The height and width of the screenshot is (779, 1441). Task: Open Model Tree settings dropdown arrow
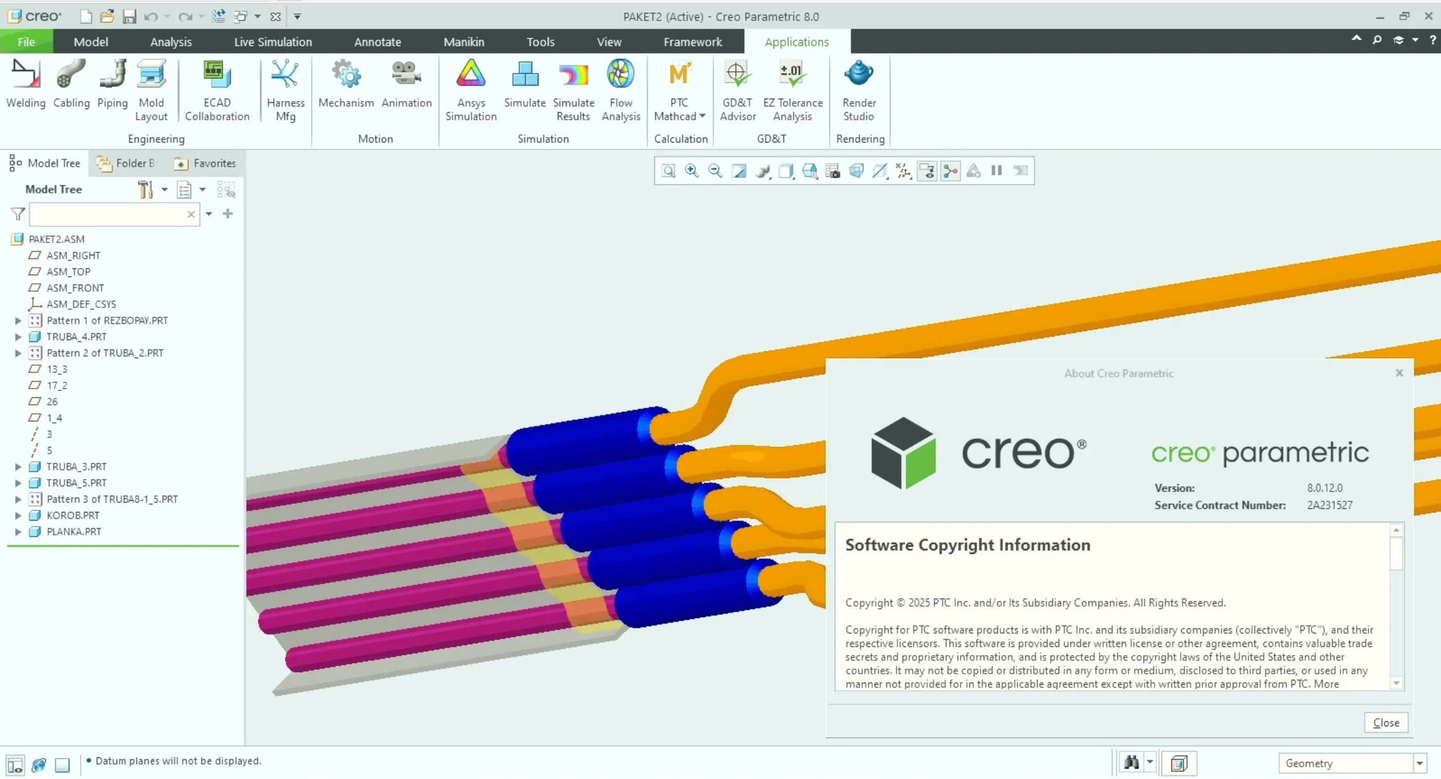click(x=164, y=190)
